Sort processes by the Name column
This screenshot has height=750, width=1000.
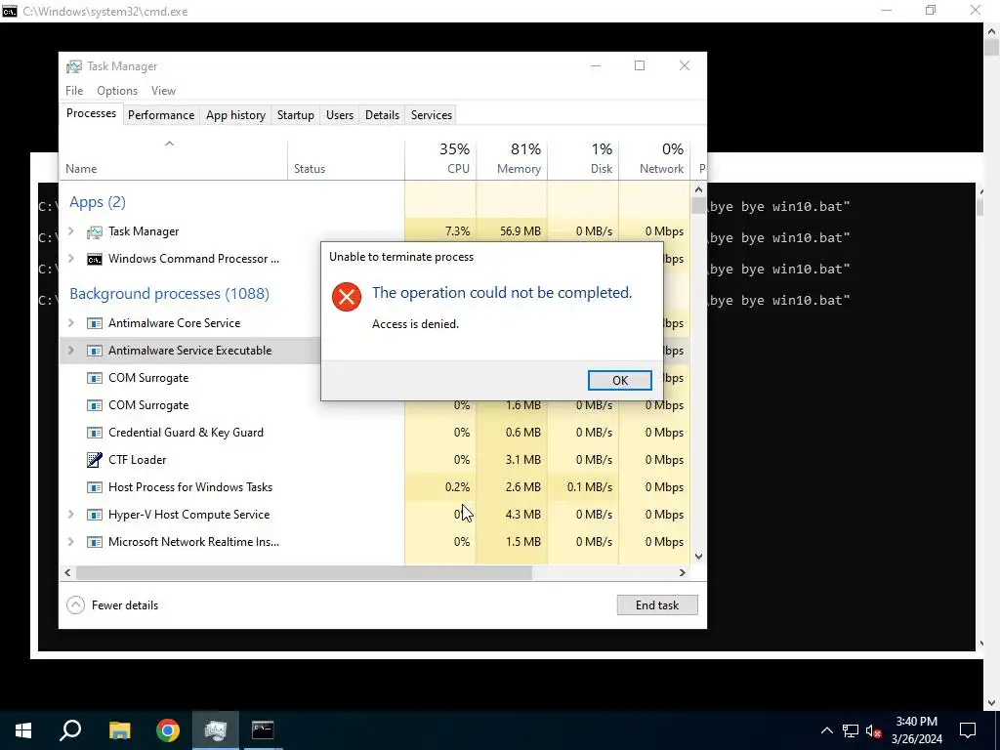(x=174, y=158)
